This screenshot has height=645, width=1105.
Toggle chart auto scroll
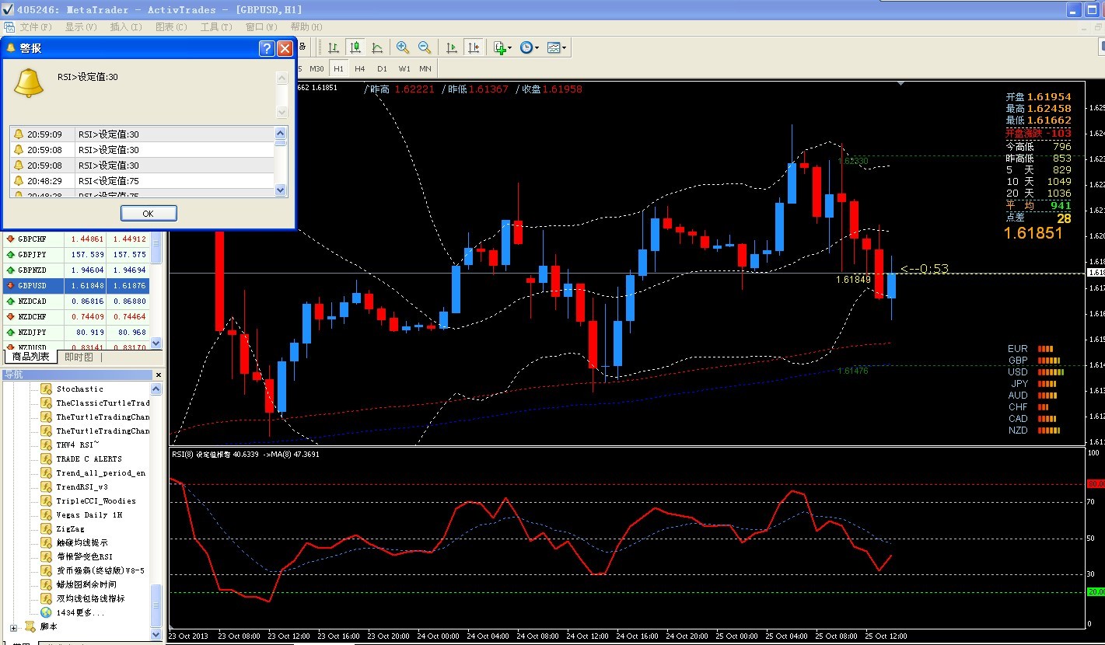(x=451, y=47)
